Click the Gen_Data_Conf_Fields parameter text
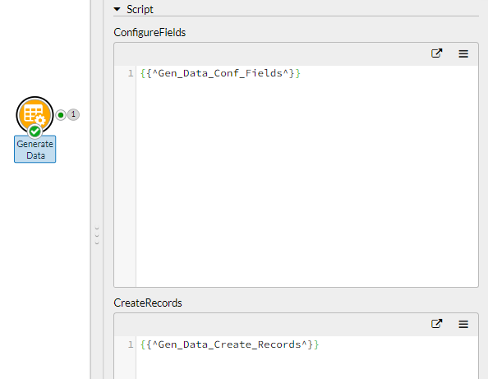Image resolution: width=488 pixels, height=379 pixels. point(220,73)
